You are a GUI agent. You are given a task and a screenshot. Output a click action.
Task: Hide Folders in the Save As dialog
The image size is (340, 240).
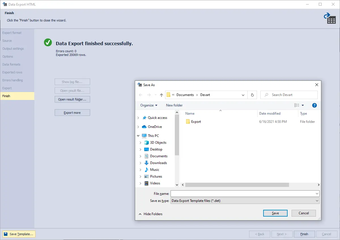(150, 214)
